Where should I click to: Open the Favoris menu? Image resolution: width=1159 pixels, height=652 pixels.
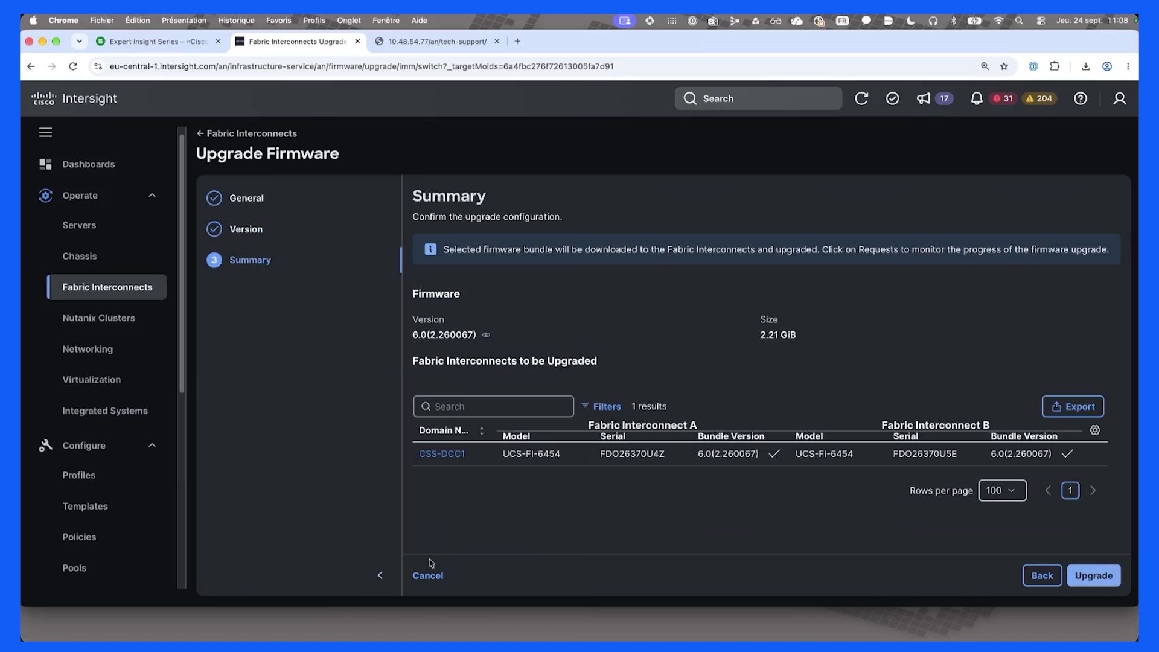(278, 20)
